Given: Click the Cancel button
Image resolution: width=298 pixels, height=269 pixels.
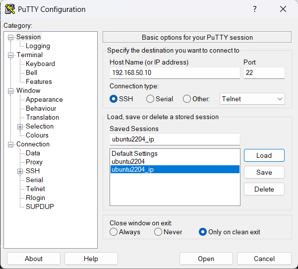Looking at the screenshot, I should [264, 259].
